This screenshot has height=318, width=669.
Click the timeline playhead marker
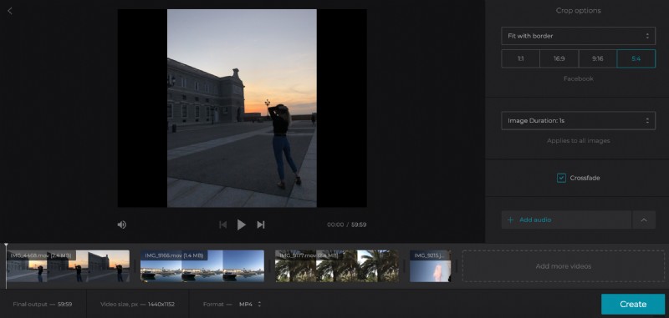[x=6, y=245]
